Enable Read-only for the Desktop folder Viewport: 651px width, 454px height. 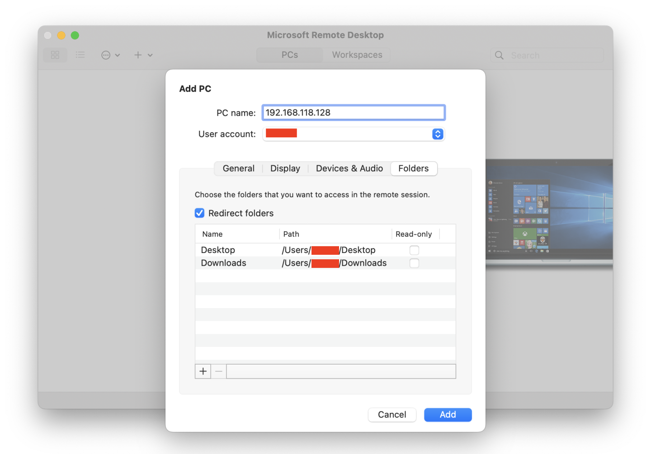click(414, 250)
